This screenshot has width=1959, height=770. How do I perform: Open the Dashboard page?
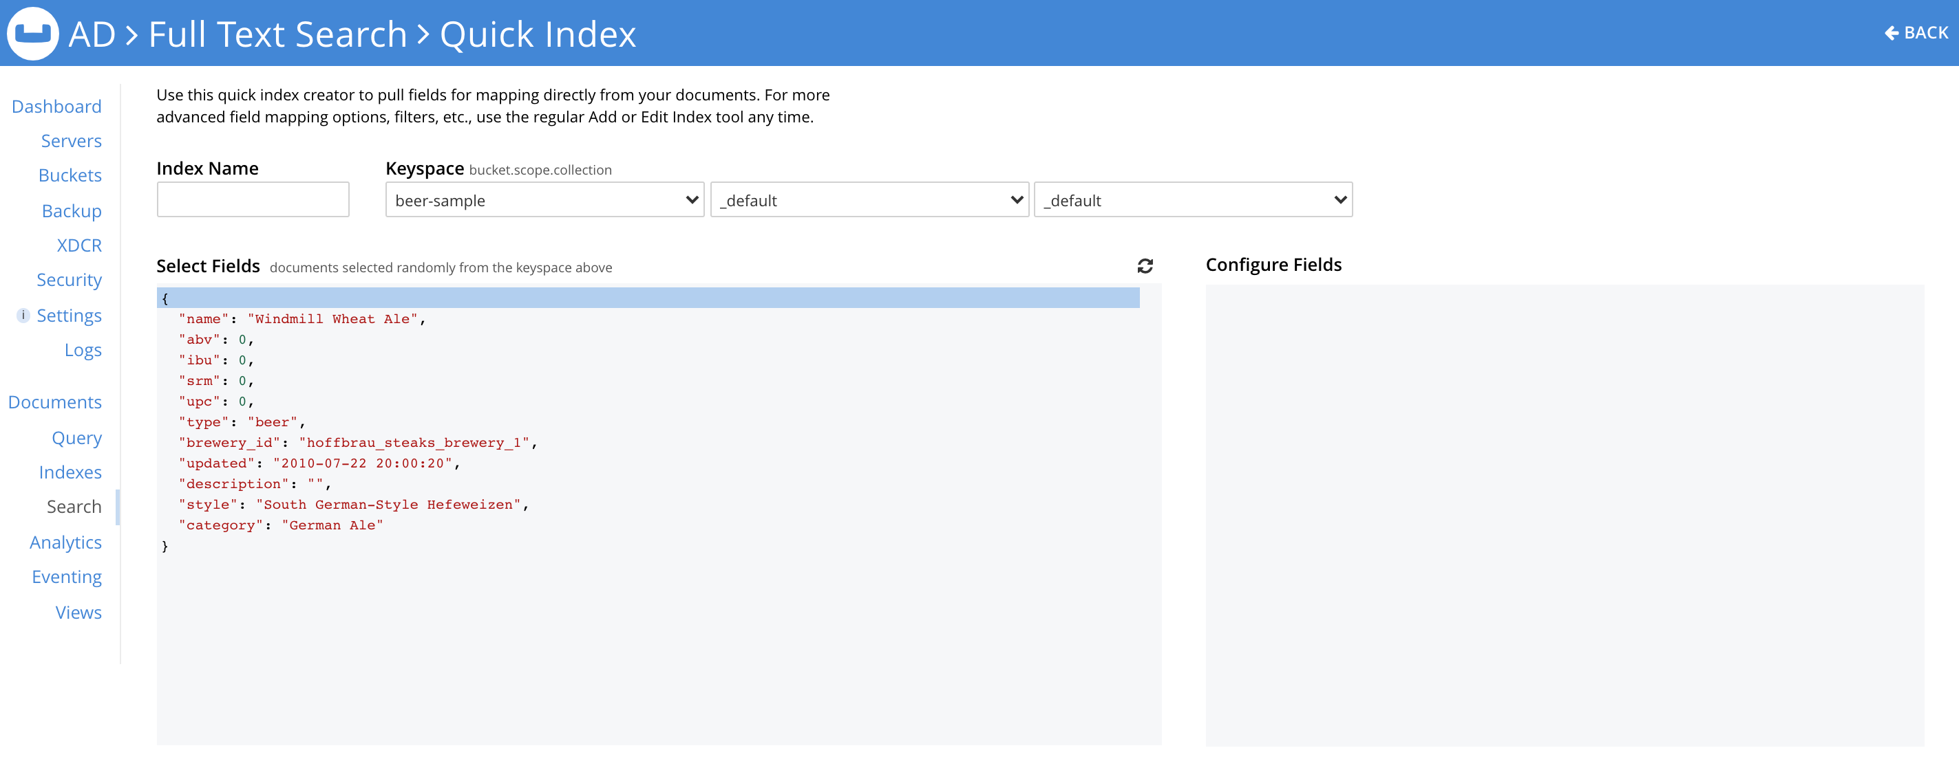pyautogui.click(x=56, y=107)
